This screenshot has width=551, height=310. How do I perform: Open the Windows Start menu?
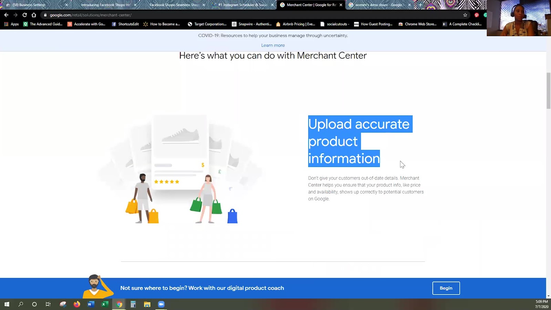point(7,304)
